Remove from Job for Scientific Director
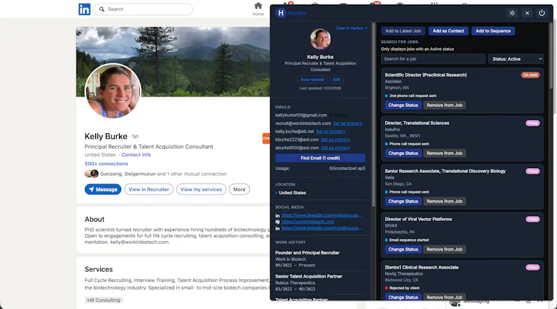This screenshot has width=557, height=309. [x=444, y=106]
